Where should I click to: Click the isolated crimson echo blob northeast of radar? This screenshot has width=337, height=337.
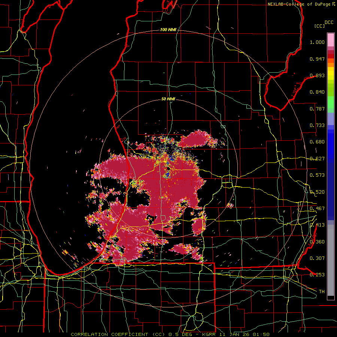click(195, 140)
